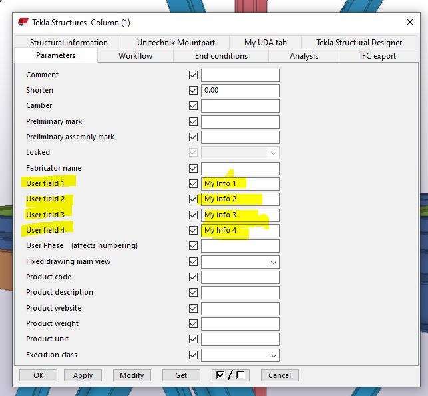Click the Get button

[181, 375]
